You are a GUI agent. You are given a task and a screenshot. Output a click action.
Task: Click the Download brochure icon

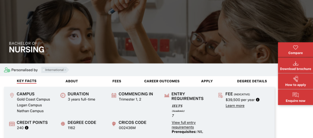[x=295, y=63]
